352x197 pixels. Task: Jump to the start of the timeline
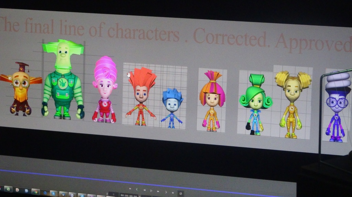coord(130,188)
